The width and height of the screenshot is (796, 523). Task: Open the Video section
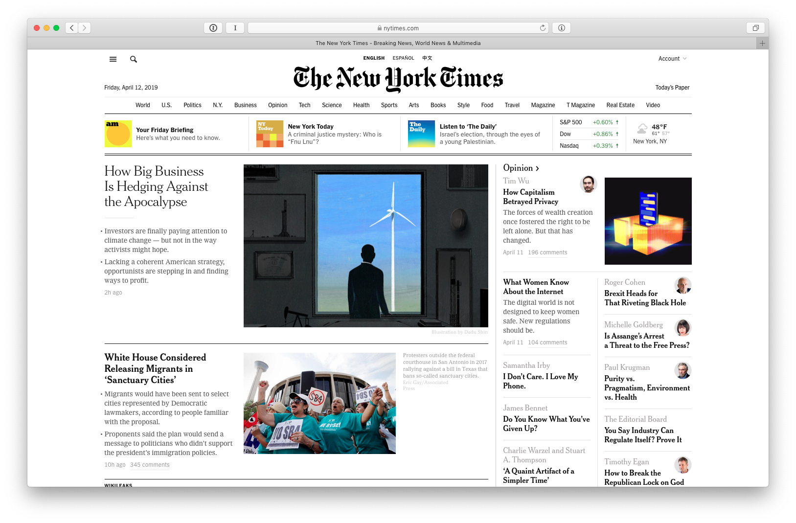[x=653, y=105]
